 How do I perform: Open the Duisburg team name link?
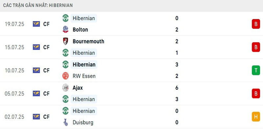[x=83, y=122]
